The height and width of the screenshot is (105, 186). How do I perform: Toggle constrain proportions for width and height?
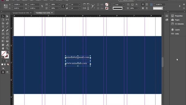tap(42, 6)
